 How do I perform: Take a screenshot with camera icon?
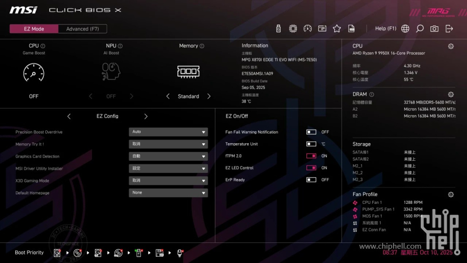tap(434, 29)
